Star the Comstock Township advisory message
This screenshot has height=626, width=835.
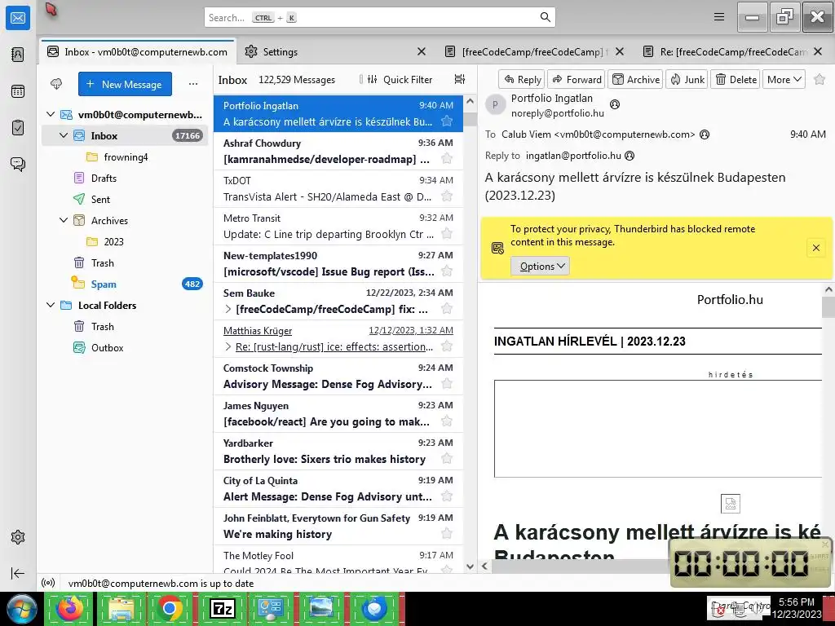[x=447, y=384]
